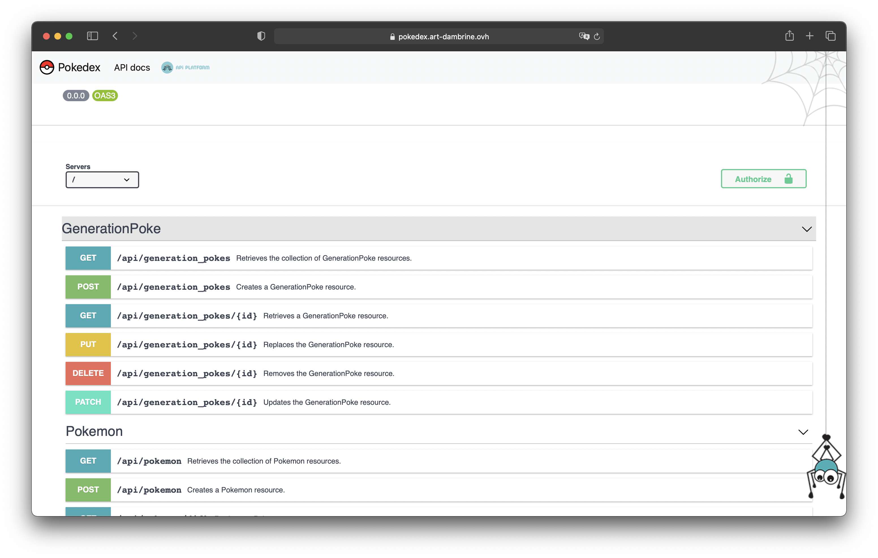
Task: Click the translate page icon
Action: 584,36
